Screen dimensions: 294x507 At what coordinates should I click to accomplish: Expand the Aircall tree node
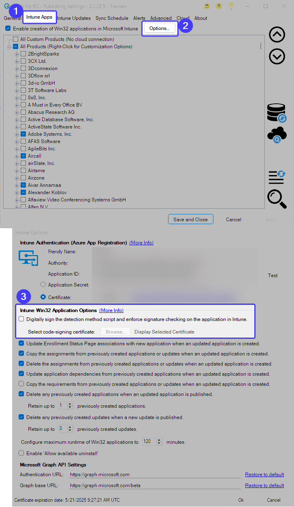click(x=17, y=156)
